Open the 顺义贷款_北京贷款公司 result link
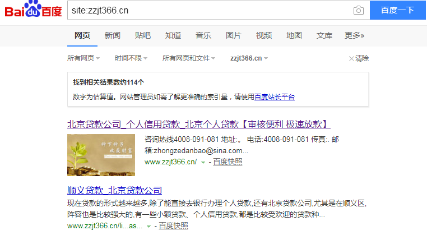Screen dimensions: 427x235 pyautogui.click(x=114, y=190)
